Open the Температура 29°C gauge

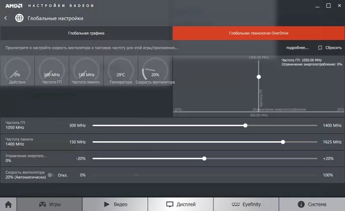point(121,71)
